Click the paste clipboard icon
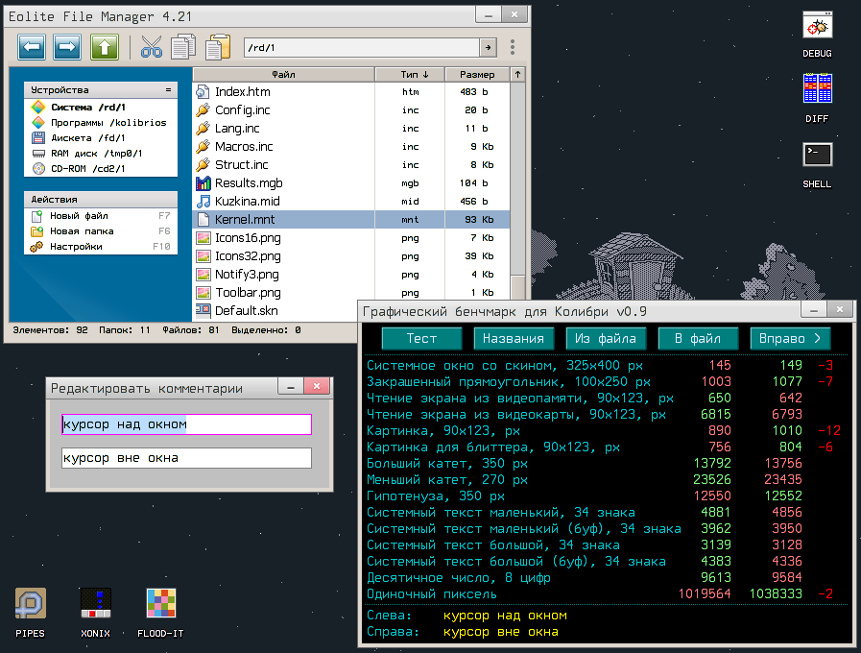Image resolution: width=861 pixels, height=653 pixels. [x=219, y=47]
